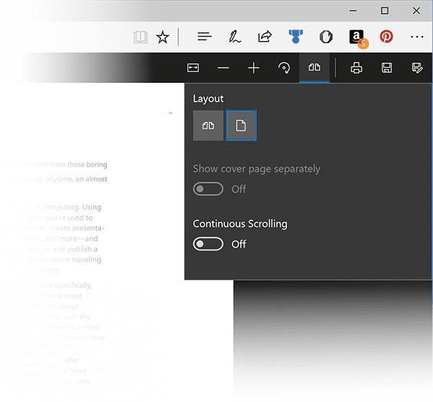Zoom in with the plus icon

coord(253,68)
